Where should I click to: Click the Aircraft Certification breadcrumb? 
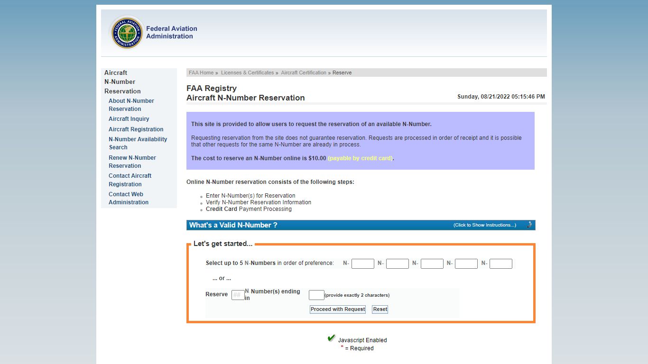pyautogui.click(x=304, y=73)
